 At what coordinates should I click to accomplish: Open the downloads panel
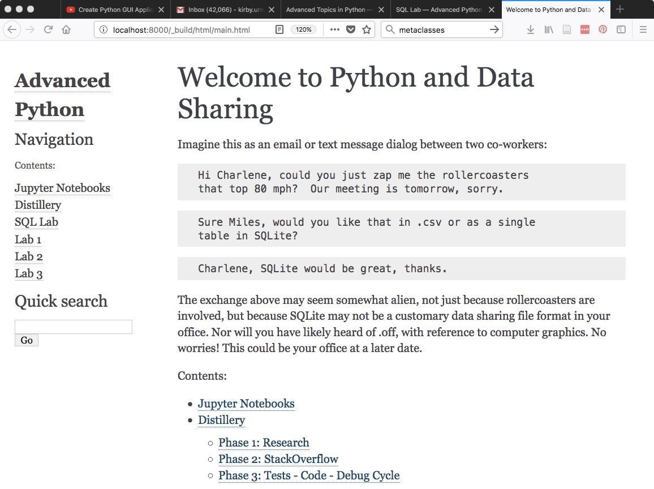(x=531, y=29)
